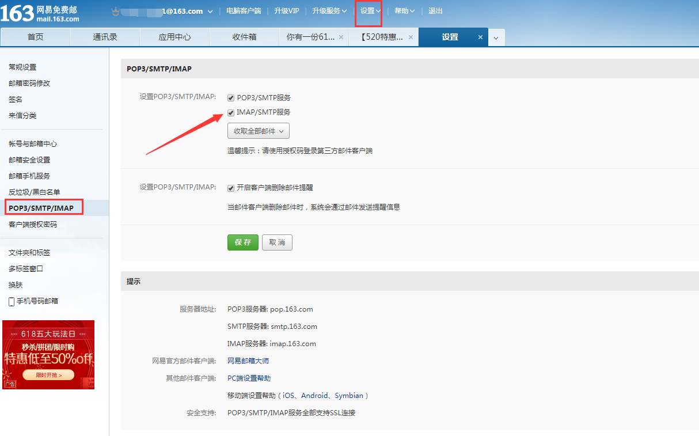Viewport: 699px width, 436px height.
Task: Open the 帮助 menu
Action: (404, 10)
